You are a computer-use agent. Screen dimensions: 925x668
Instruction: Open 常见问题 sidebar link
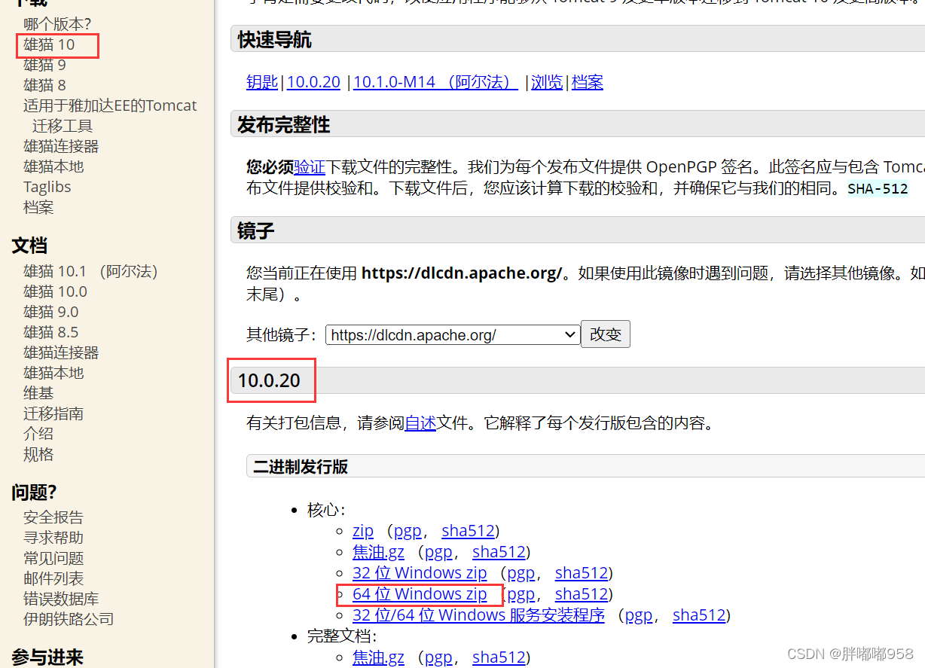(53, 558)
